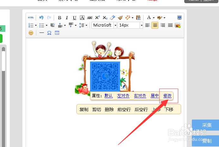Toggle fullscreen editor mode
Viewport: 219px width, 147px height.
point(179,18)
